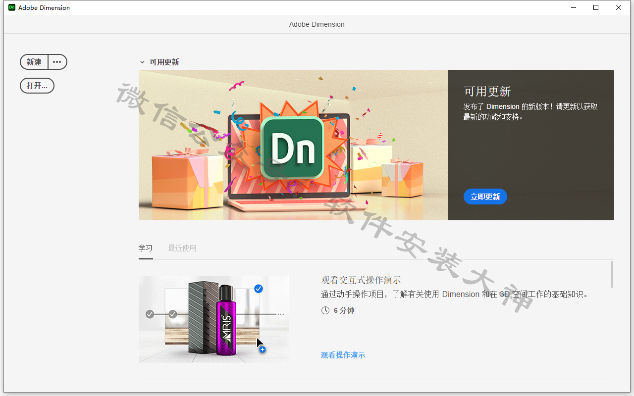Collapse the 可用更新 section chevron

click(142, 62)
